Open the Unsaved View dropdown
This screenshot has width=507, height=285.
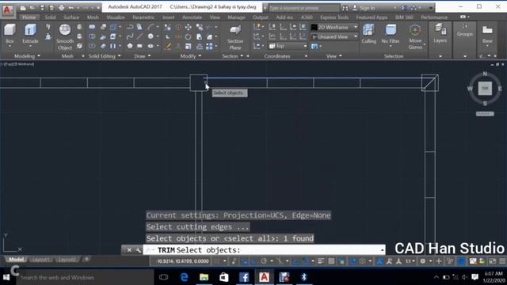click(334, 37)
